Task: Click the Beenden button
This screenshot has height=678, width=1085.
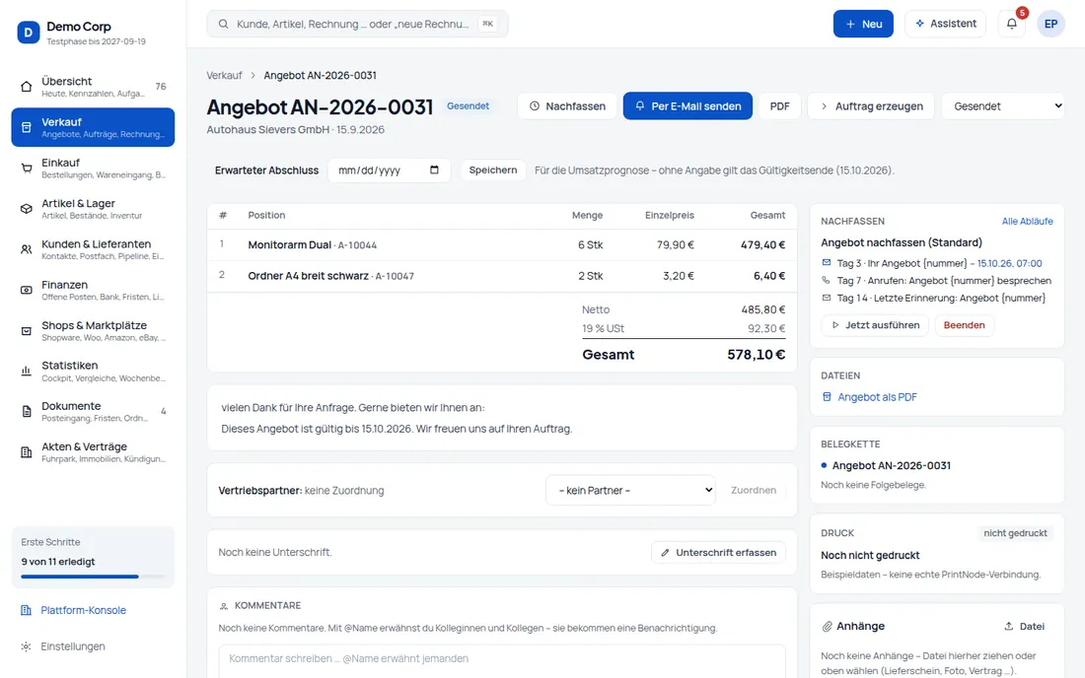Action: 964,325
